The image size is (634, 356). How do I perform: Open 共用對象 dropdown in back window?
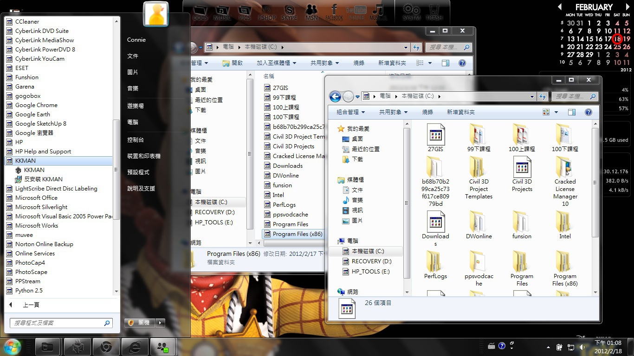[325, 63]
